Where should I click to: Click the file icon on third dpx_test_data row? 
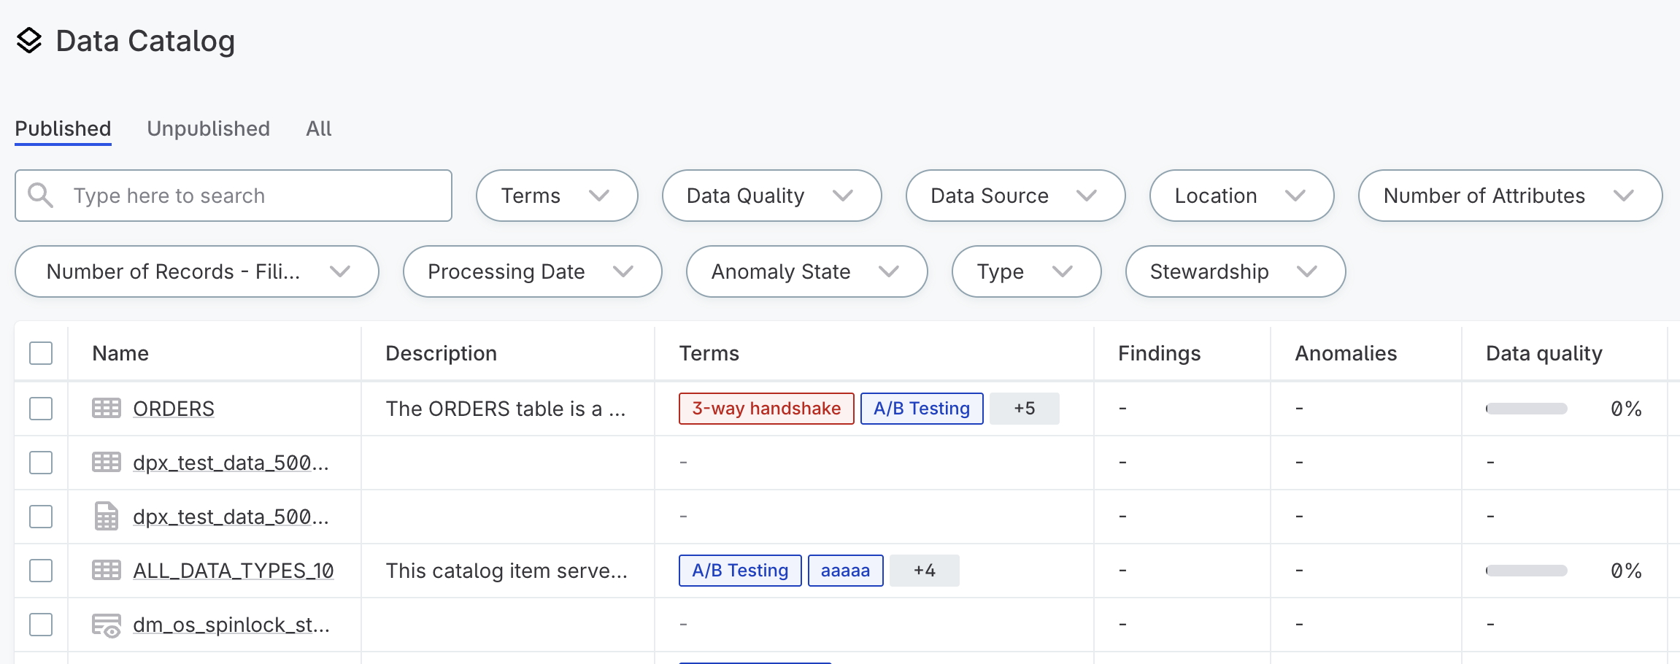tap(107, 516)
